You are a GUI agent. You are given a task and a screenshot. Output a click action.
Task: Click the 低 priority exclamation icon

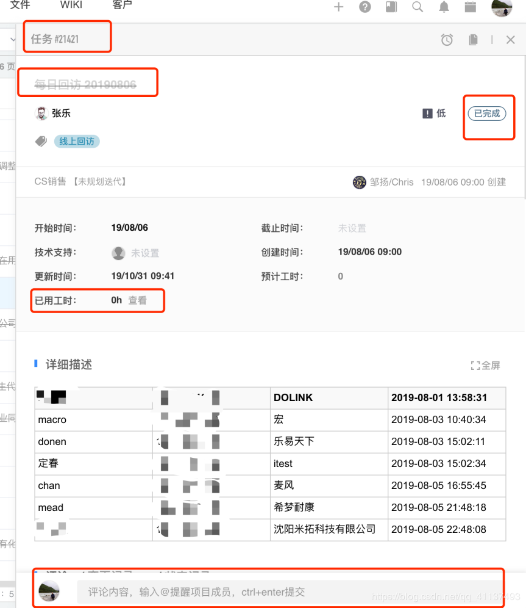(426, 113)
